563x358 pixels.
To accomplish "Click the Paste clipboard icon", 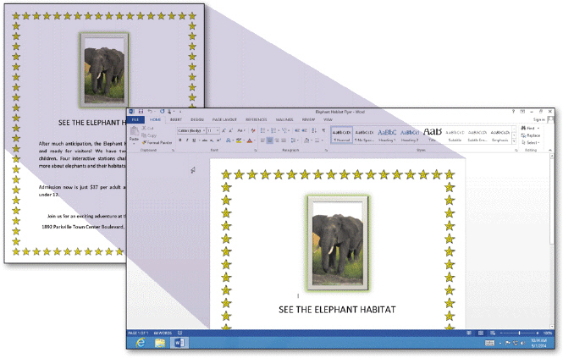I will [x=135, y=130].
